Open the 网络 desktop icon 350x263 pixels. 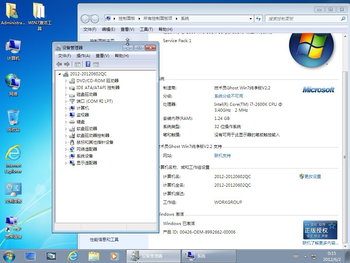(13, 85)
